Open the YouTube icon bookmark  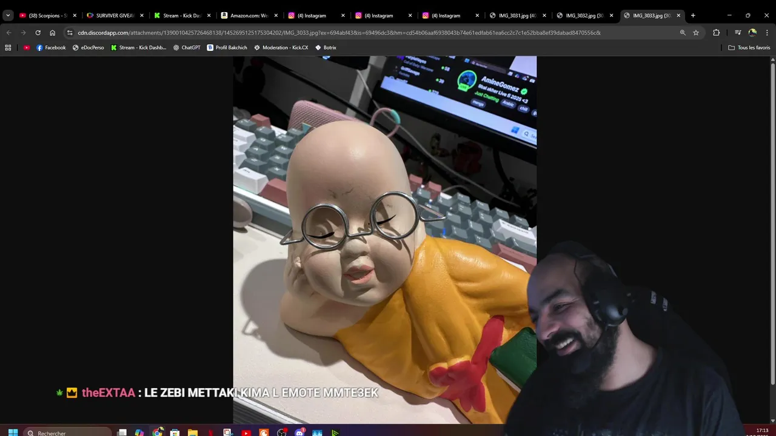(x=27, y=47)
